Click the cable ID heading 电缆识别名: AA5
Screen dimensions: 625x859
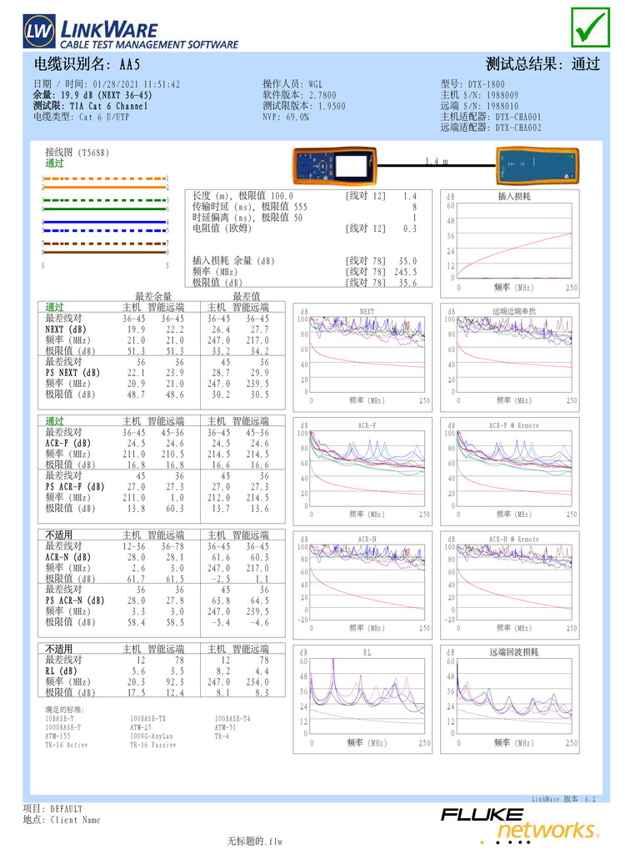pos(87,64)
